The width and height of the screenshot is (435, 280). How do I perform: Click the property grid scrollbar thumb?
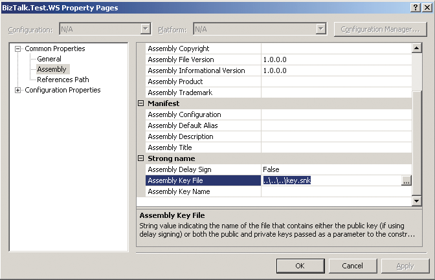pyautogui.click(x=416, y=144)
